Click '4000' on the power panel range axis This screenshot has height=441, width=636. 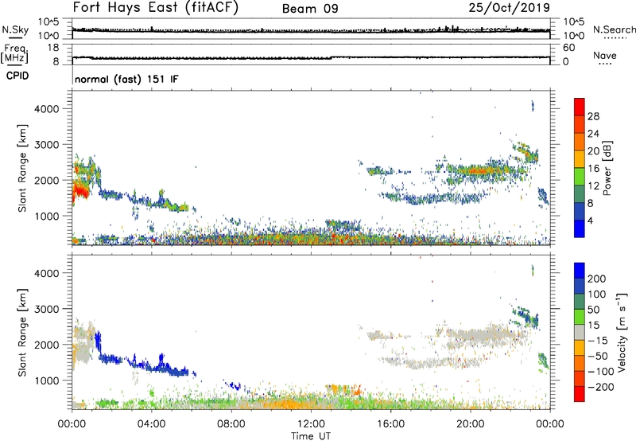46,109
